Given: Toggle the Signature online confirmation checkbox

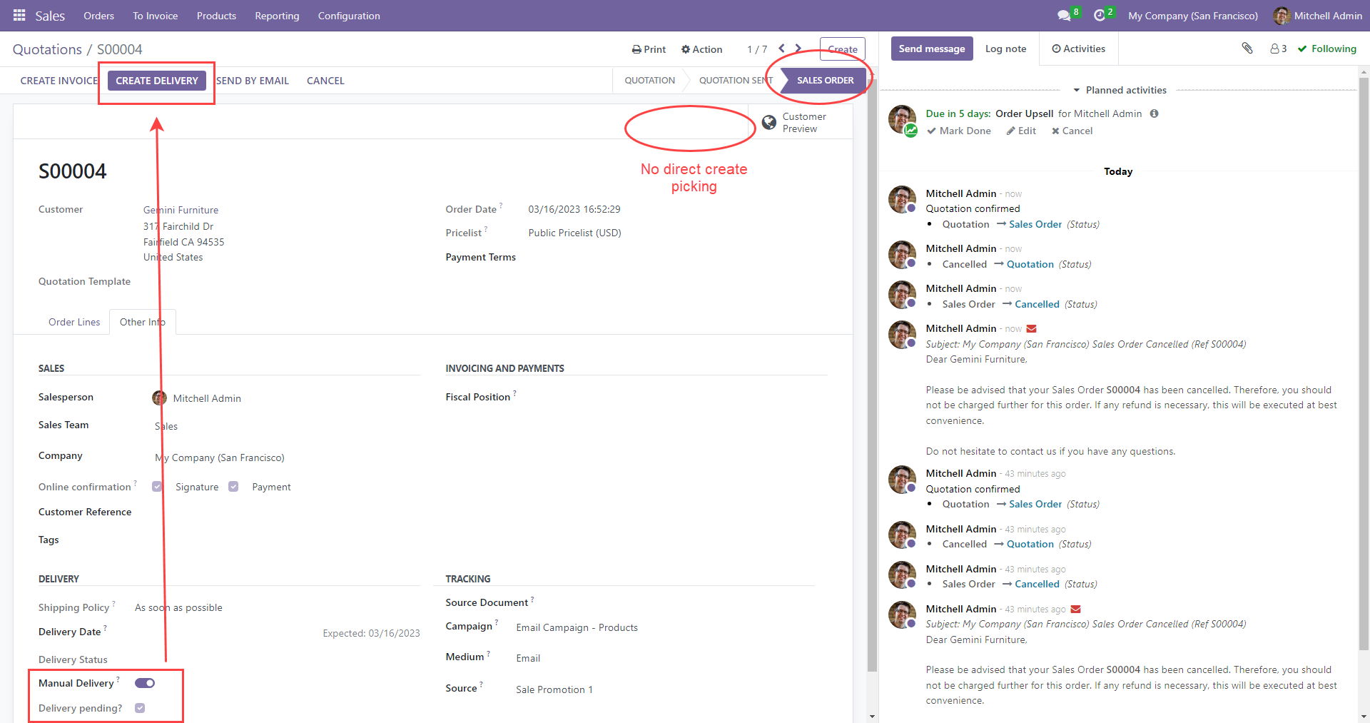Looking at the screenshot, I should click(x=157, y=487).
